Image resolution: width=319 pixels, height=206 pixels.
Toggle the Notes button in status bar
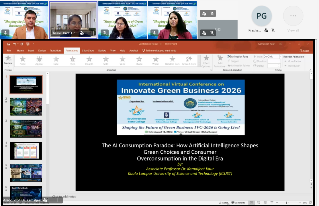(x=223, y=203)
